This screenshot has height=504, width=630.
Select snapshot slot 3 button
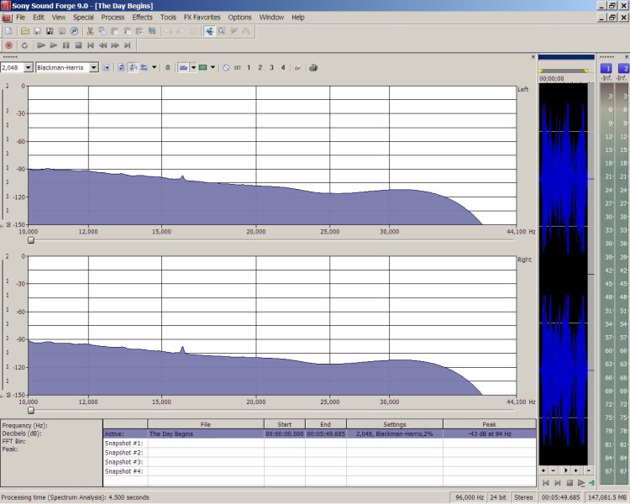pos(271,67)
